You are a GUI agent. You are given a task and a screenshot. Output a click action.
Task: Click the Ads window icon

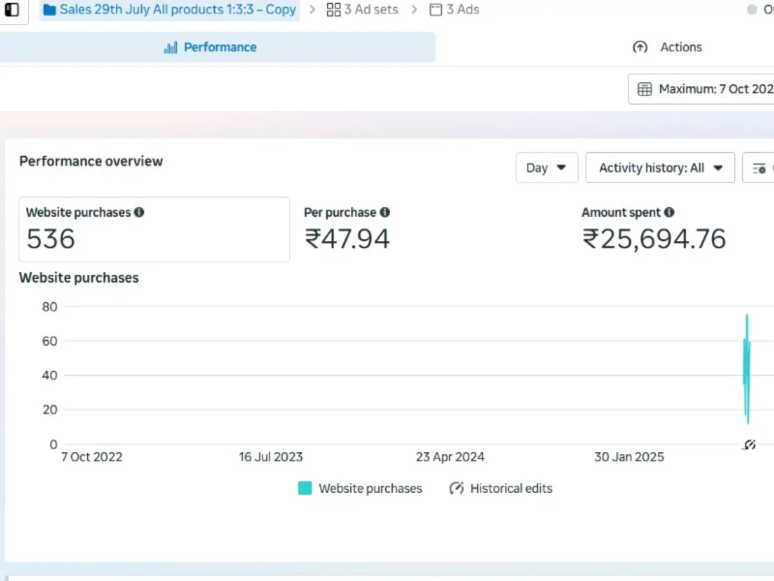coord(436,10)
